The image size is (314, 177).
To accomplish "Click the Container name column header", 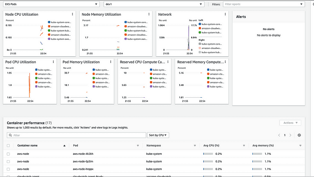I will pyautogui.click(x=27, y=145).
